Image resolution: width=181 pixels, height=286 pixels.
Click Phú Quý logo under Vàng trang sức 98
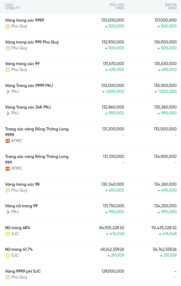(x=8, y=190)
